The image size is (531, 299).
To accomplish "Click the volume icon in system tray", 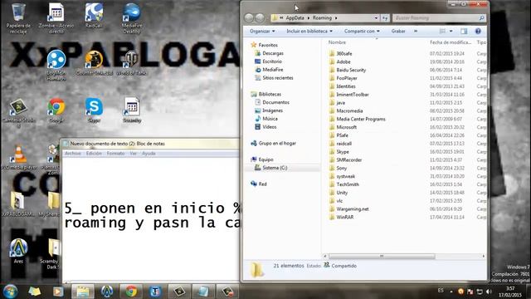I will 489,292.
